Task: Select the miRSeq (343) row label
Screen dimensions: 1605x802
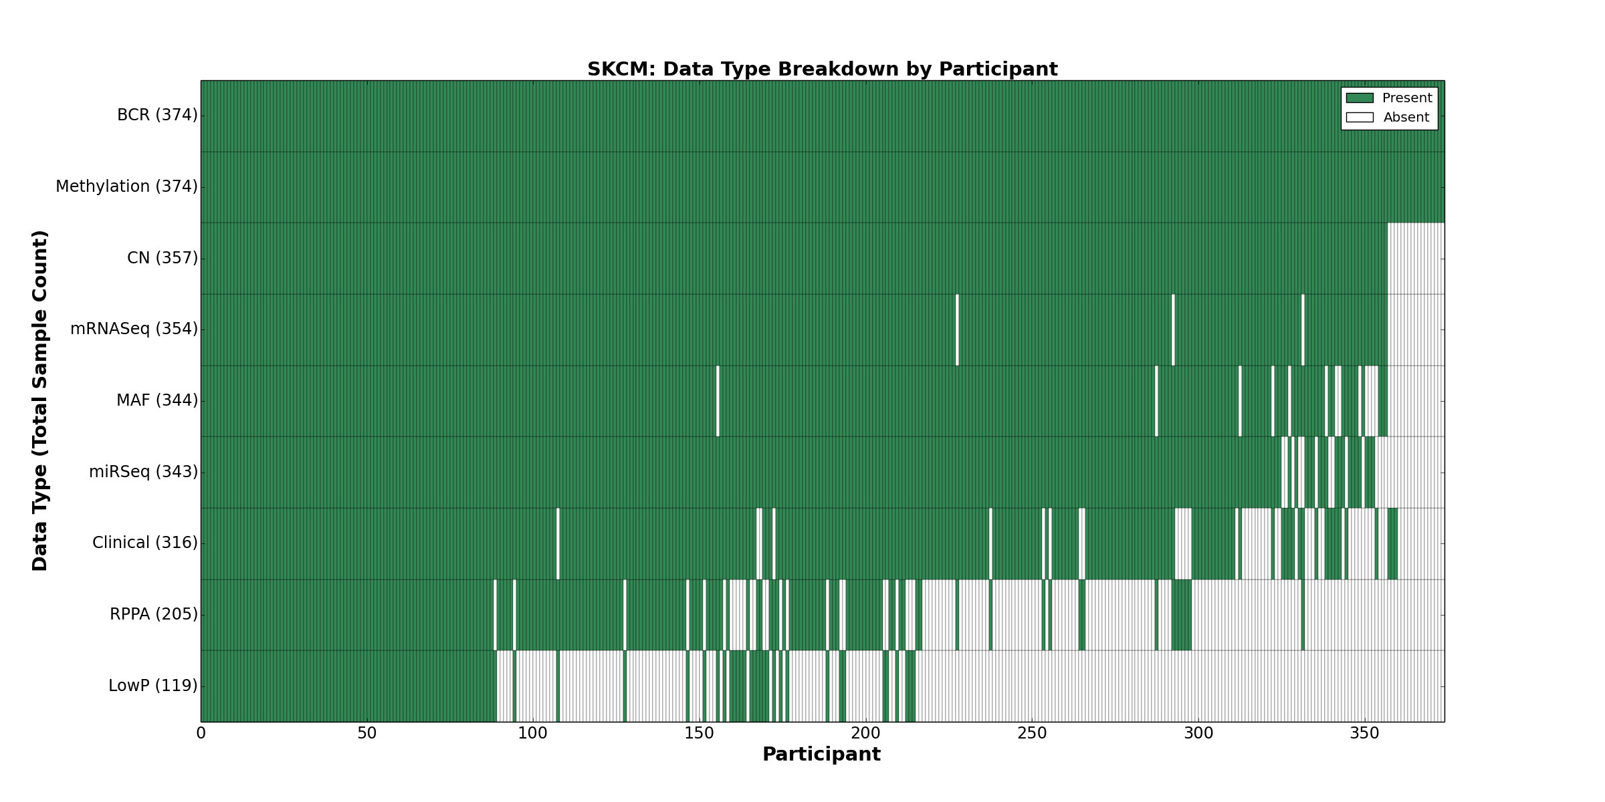Action: 143,472
